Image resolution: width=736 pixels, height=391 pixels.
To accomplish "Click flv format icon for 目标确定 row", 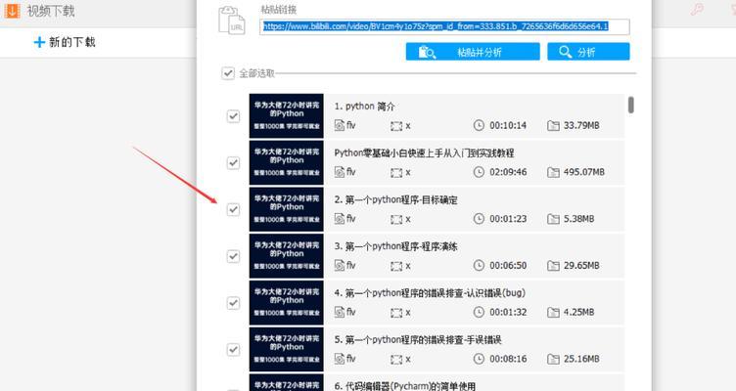I will tap(340, 219).
